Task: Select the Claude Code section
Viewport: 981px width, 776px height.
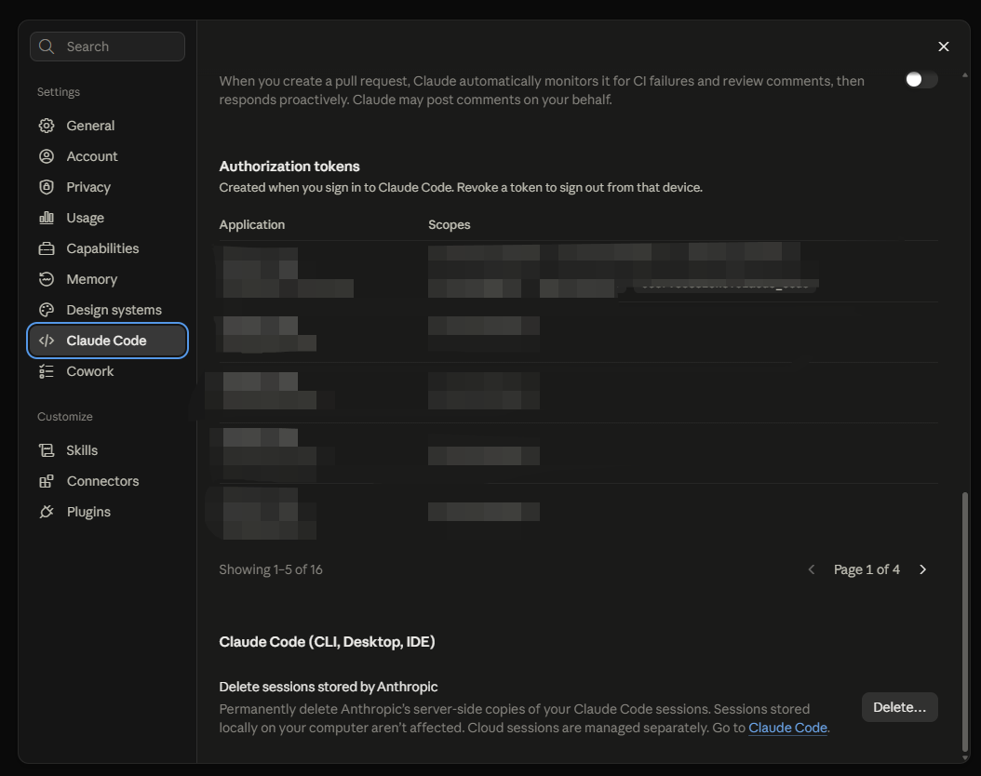Action: [x=108, y=341]
